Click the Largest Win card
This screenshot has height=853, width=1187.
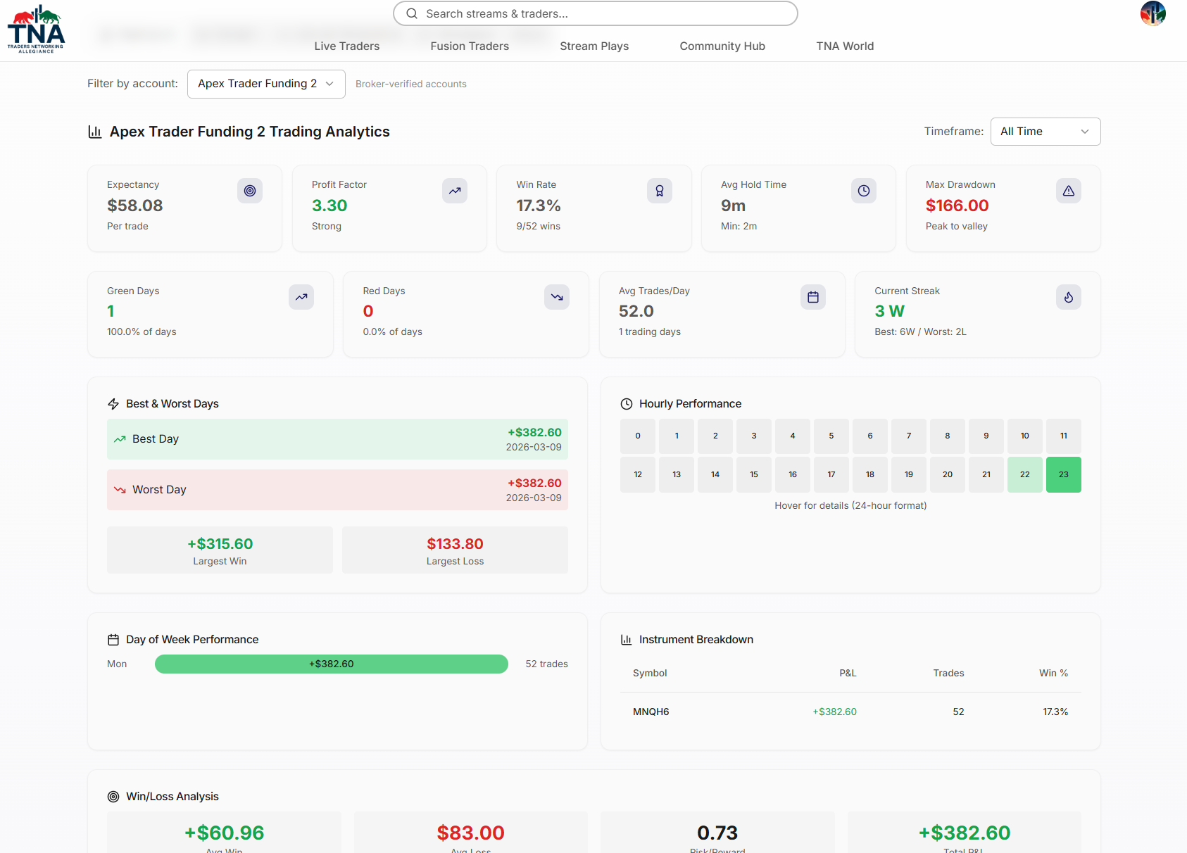click(220, 550)
